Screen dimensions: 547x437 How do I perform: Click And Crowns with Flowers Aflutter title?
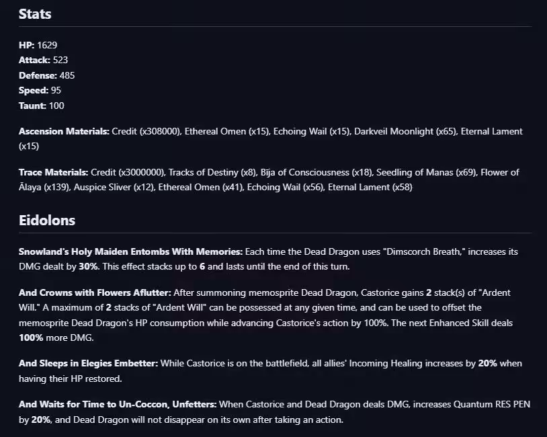click(x=95, y=292)
